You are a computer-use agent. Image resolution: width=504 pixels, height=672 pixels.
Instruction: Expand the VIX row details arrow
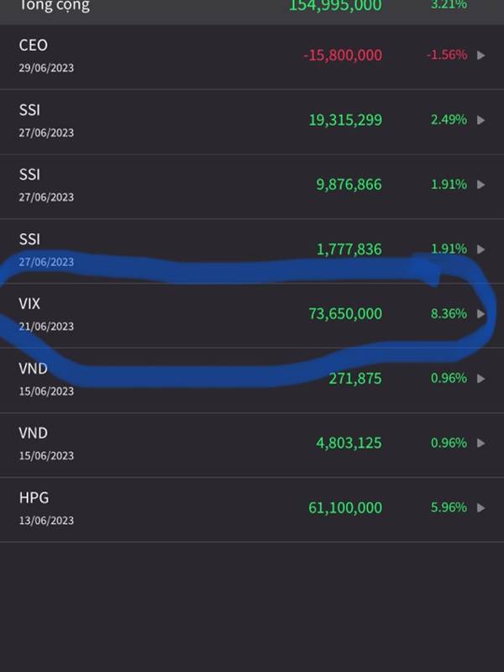[x=481, y=314]
